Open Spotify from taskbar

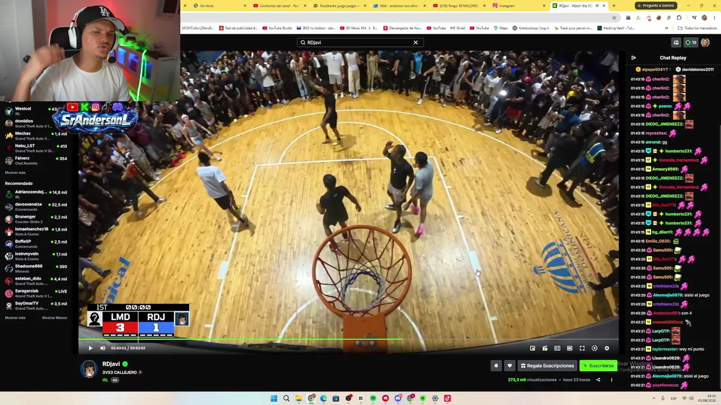373,398
